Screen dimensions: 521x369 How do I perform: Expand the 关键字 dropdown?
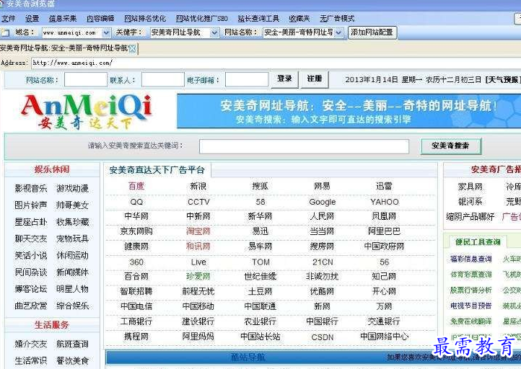tap(214, 33)
